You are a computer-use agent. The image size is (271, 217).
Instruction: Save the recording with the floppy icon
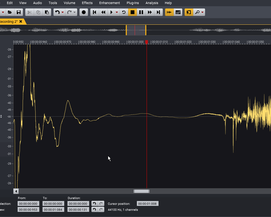tap(19, 12)
